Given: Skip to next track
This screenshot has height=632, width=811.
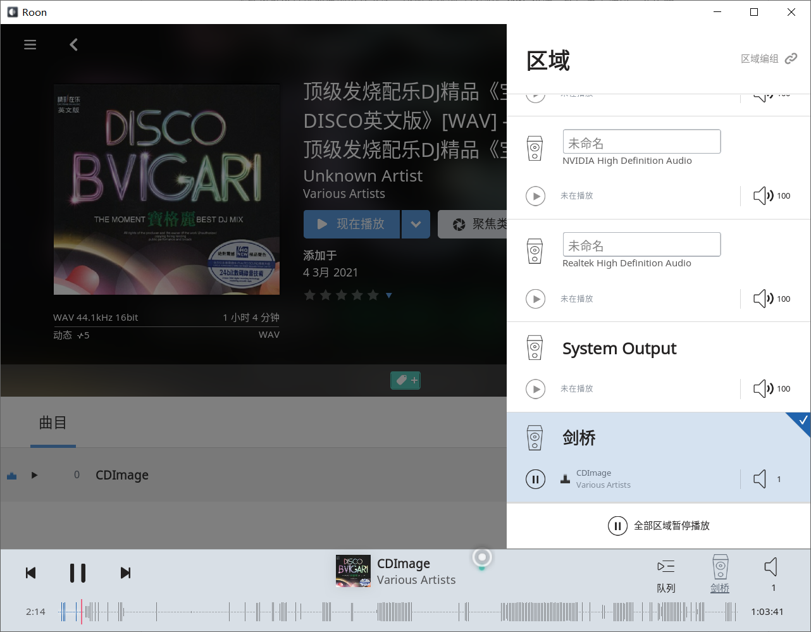Looking at the screenshot, I should point(125,573).
